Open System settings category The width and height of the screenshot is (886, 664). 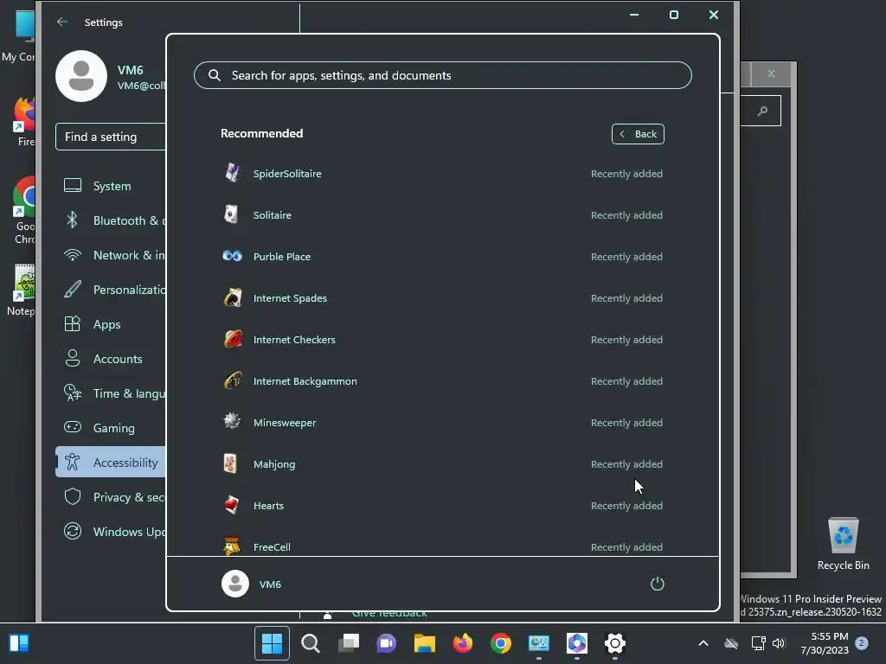tap(111, 186)
